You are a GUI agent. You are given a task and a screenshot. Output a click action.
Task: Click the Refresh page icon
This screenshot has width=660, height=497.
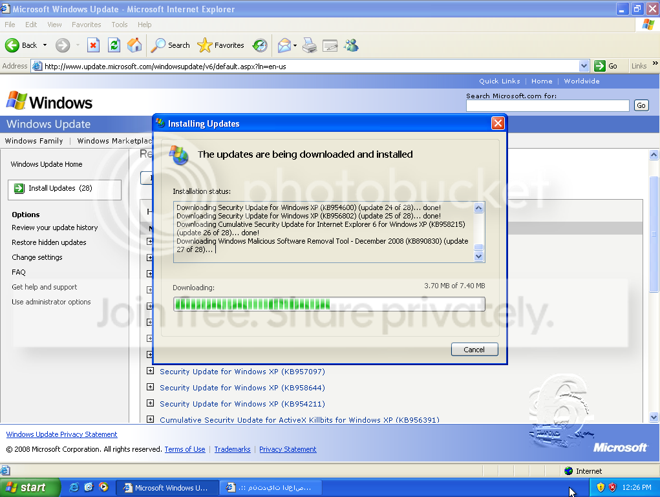(114, 45)
